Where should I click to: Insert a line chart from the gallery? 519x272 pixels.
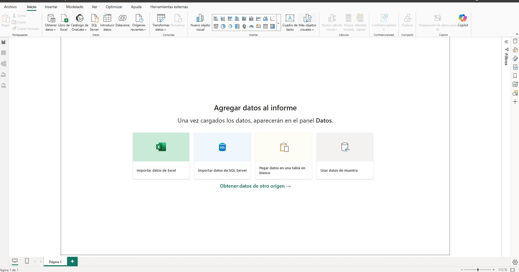pos(258,19)
